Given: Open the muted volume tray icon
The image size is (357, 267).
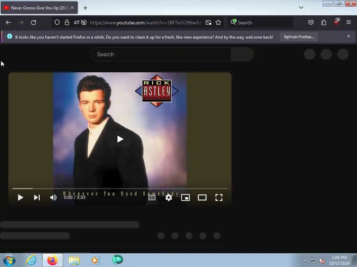Looking at the screenshot, I should [322, 261].
